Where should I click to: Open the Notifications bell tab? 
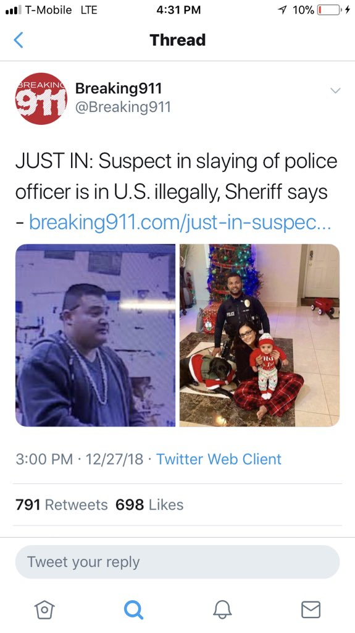click(222, 609)
